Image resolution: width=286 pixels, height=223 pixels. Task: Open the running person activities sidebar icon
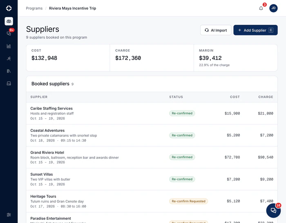9,58
